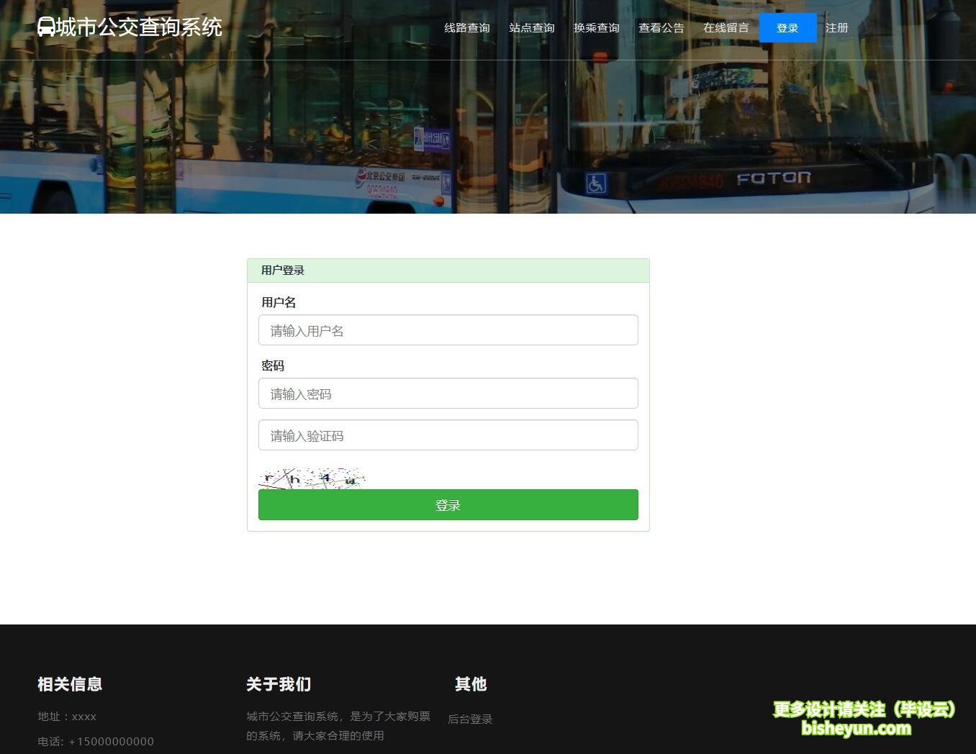Select the 换乘查询 navigation item

coord(596,28)
